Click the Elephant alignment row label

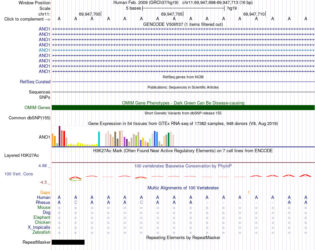(42, 218)
